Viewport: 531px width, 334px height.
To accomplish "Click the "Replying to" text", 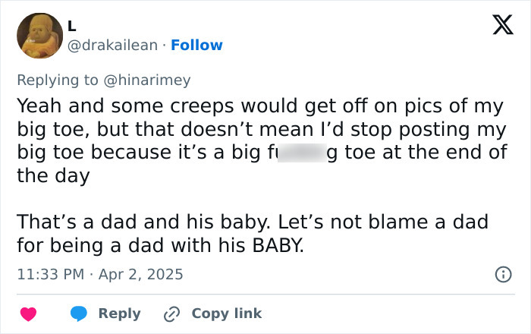I will pos(58,80).
